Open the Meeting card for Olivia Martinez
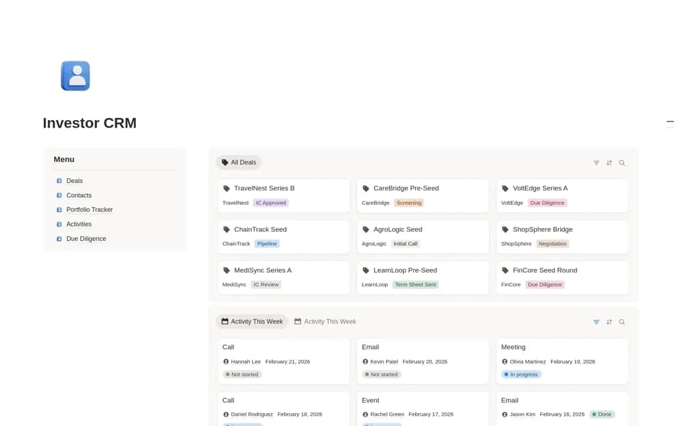 pyautogui.click(x=562, y=362)
